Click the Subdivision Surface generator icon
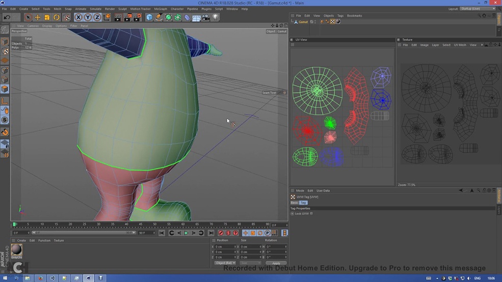Viewport: 502px width, 282px height. click(168, 17)
